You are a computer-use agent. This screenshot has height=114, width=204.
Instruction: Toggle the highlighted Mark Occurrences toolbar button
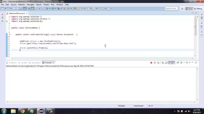pyautogui.click(x=33, y=9)
